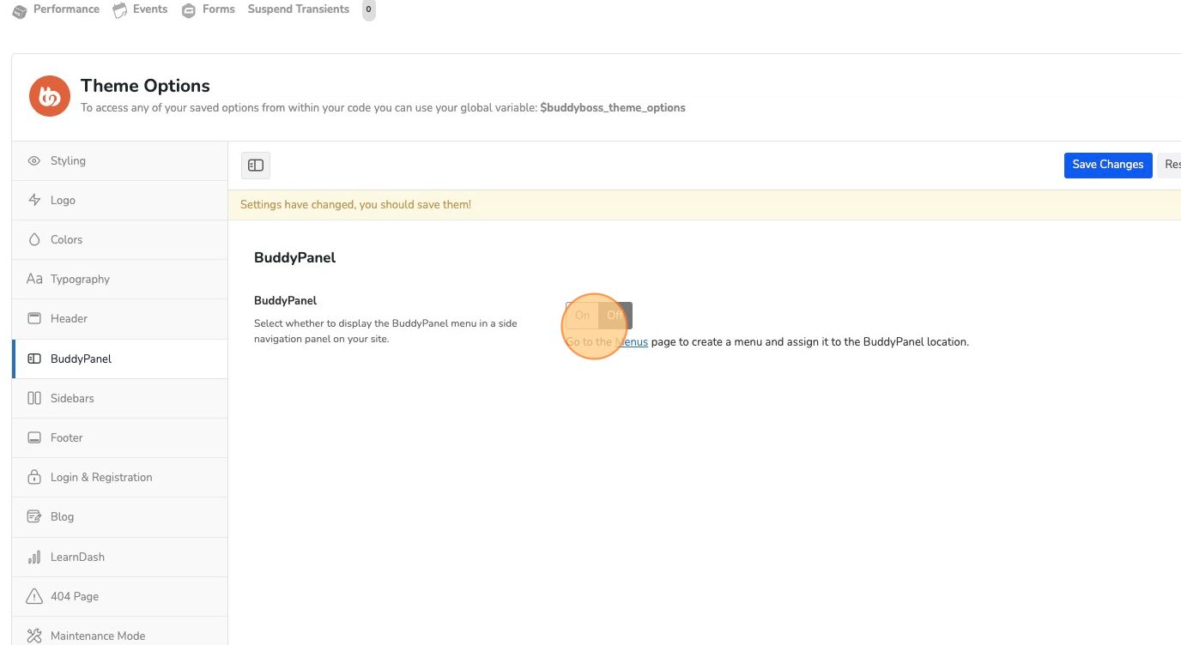Select the Header section
1181x645 pixels.
[120, 318]
